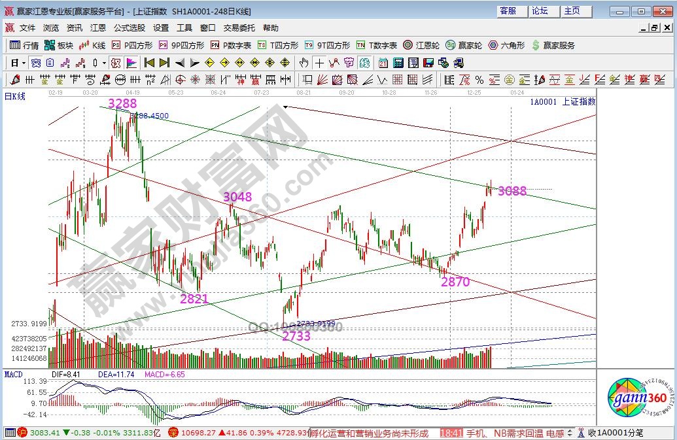Expand the 日 period dropdown arrow
677x440 pixels.
24,63
